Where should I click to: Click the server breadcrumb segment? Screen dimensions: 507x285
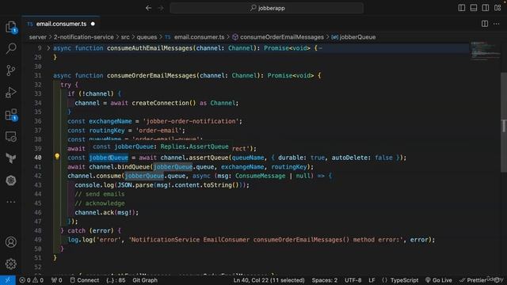38,37
